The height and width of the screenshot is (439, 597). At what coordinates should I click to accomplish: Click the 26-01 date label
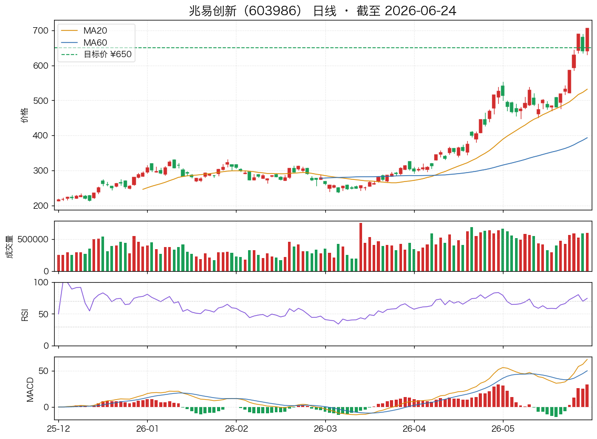147,429
